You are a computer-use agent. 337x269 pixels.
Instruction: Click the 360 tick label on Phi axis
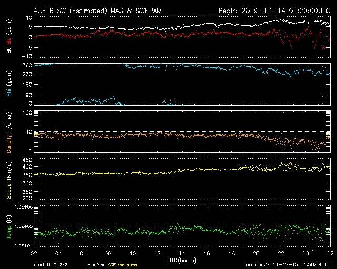coord(27,66)
